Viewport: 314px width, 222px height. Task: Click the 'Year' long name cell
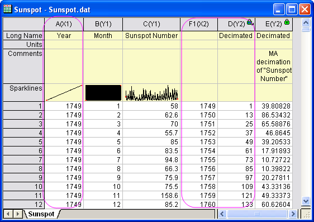[64, 36]
